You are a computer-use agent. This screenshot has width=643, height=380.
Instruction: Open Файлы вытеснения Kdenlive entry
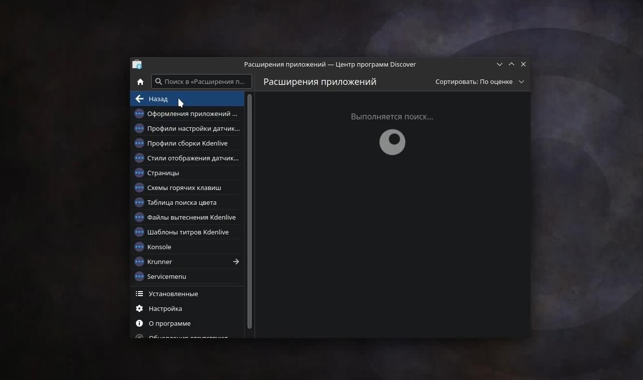coord(187,217)
